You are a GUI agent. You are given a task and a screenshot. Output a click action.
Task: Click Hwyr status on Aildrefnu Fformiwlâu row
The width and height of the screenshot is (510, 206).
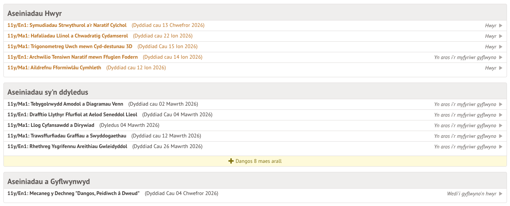tap(490, 68)
